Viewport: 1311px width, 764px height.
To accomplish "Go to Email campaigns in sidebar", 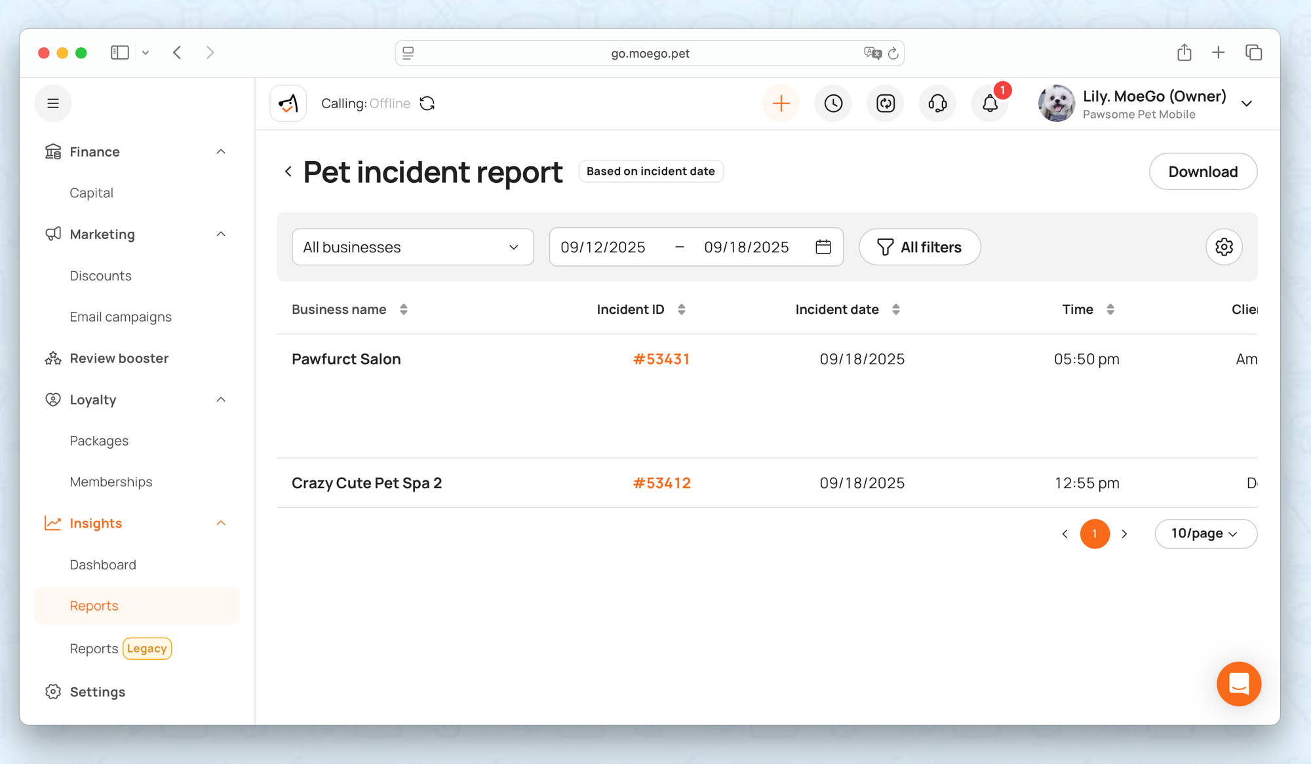I will [x=121, y=317].
